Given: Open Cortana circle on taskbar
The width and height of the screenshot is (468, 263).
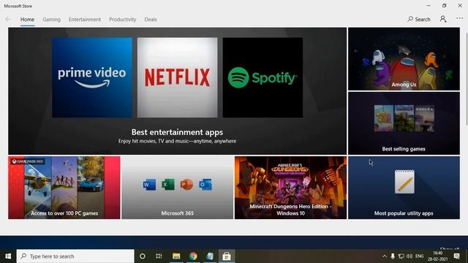Looking at the screenshot, I should point(143,256).
